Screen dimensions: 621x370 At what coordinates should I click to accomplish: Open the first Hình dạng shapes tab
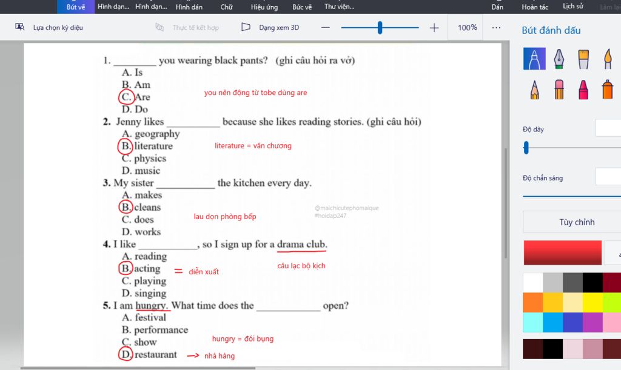pyautogui.click(x=113, y=7)
